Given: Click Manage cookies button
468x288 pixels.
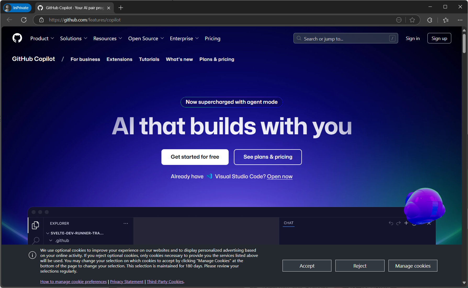Looking at the screenshot, I should pyautogui.click(x=413, y=266).
